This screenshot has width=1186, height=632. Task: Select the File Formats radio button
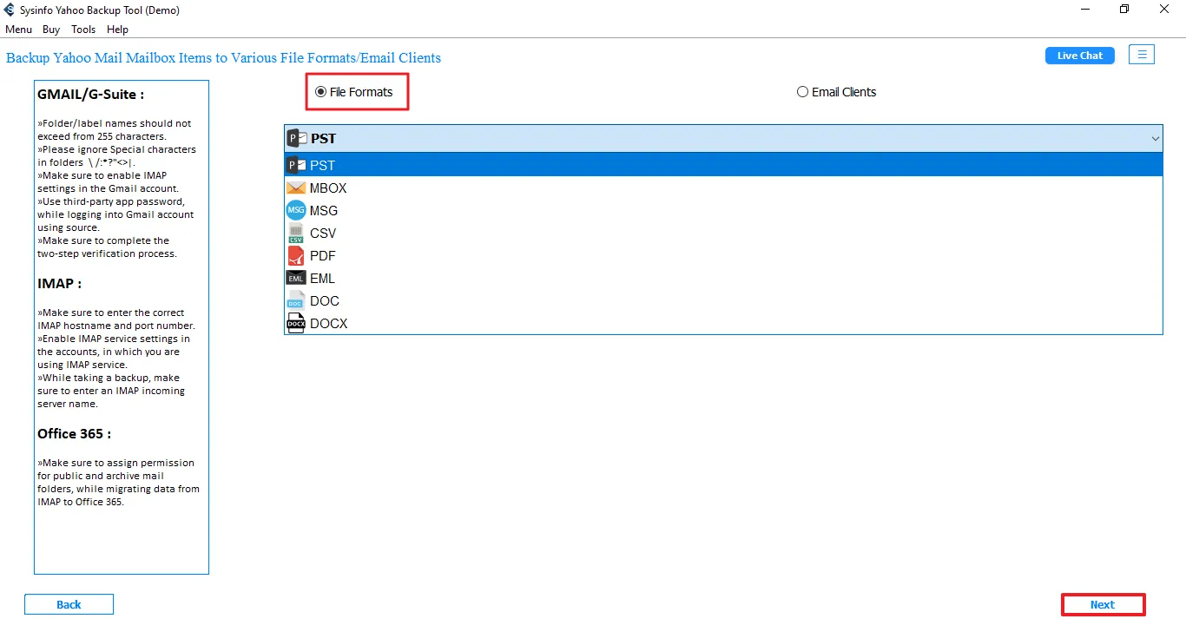[x=320, y=91]
